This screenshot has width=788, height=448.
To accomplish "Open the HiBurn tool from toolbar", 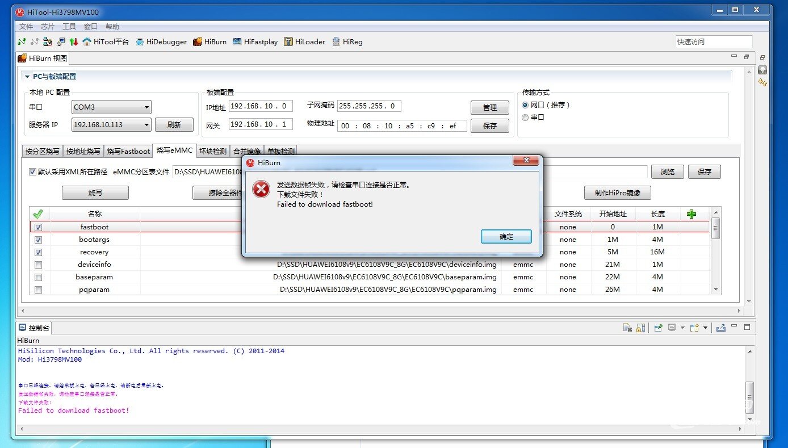I will point(209,41).
